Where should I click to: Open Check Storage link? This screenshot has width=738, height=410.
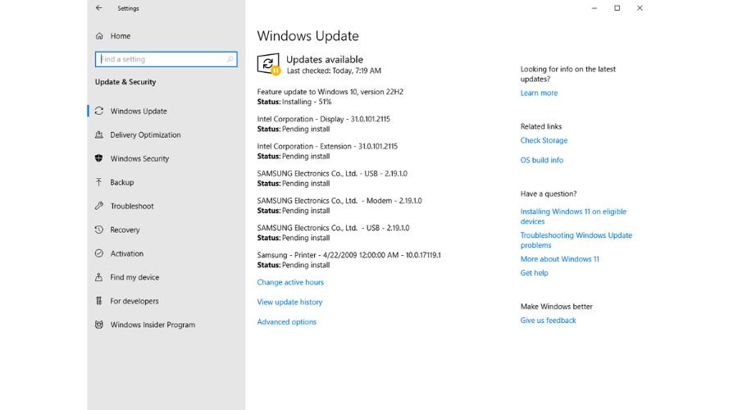tap(544, 140)
